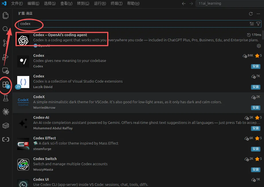The image size is (264, 187).
Task: Click the 扩展: 商店 panel title
Action: tap(26, 13)
